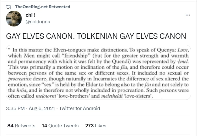Click the italic word hröa in the passage
Screen dimensions: 199x136
pyautogui.click(x=21, y=90)
